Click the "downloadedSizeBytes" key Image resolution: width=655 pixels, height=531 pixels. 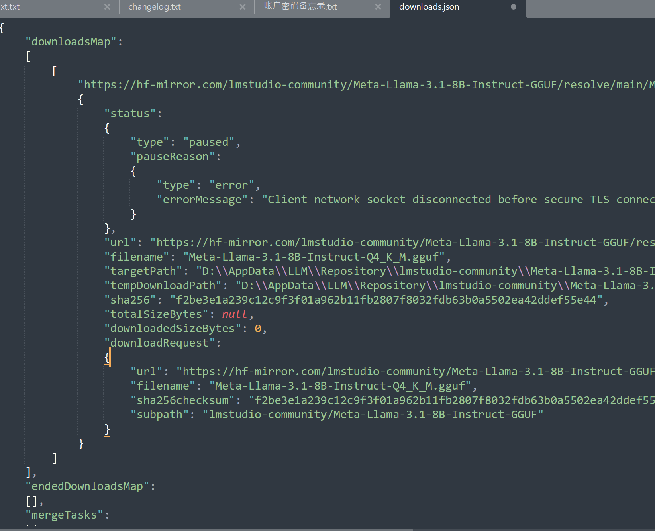[x=173, y=329]
